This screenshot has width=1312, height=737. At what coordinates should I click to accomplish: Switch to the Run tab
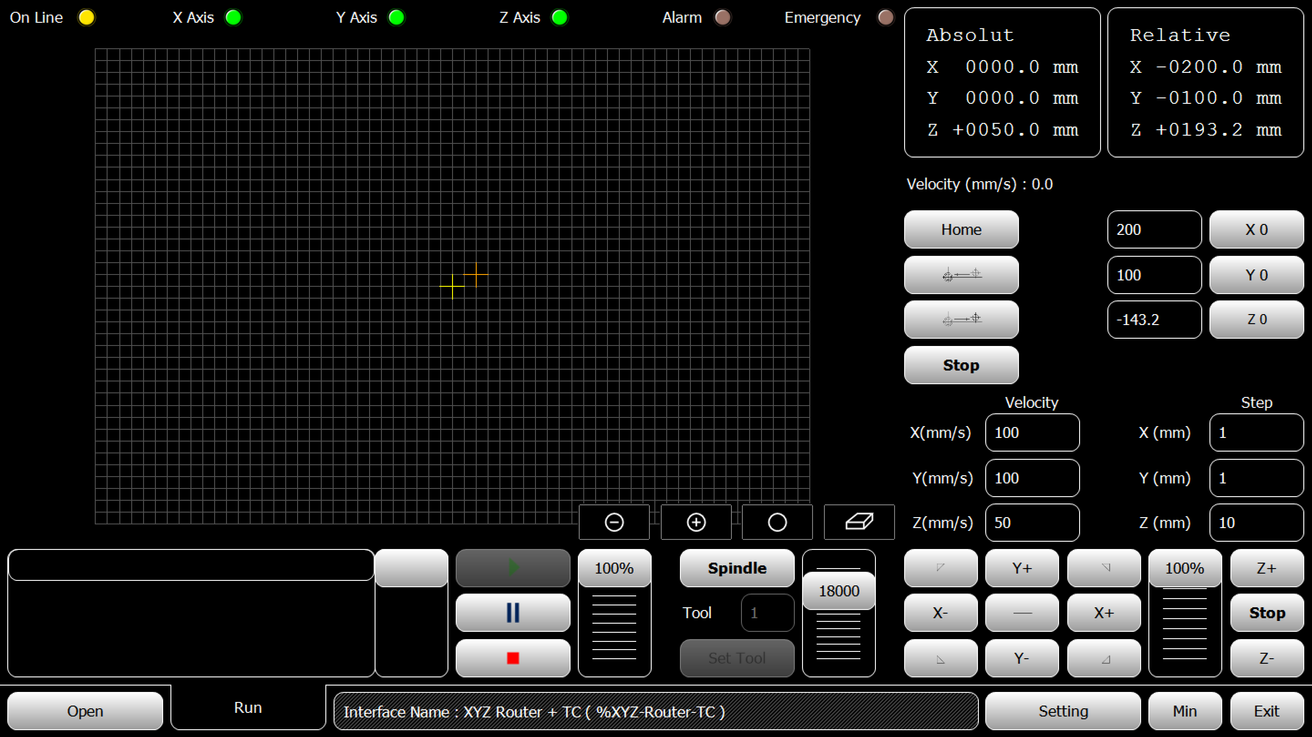[x=247, y=707]
